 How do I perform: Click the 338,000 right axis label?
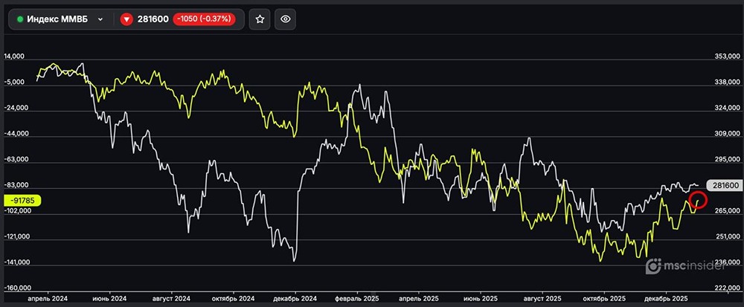click(726, 83)
